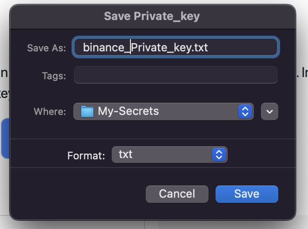Click the 'Tags:' label
Screen dimensions: 308x229
[54, 76]
